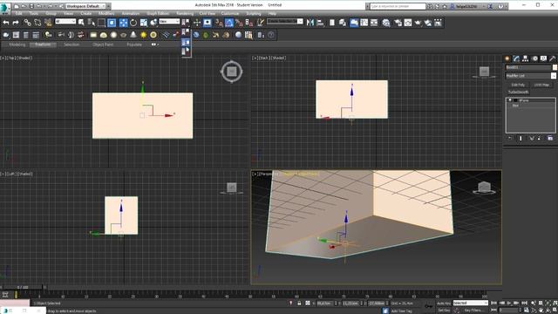558x314 pixels.
Task: Click the Mirror tool icon
Action: click(310, 23)
